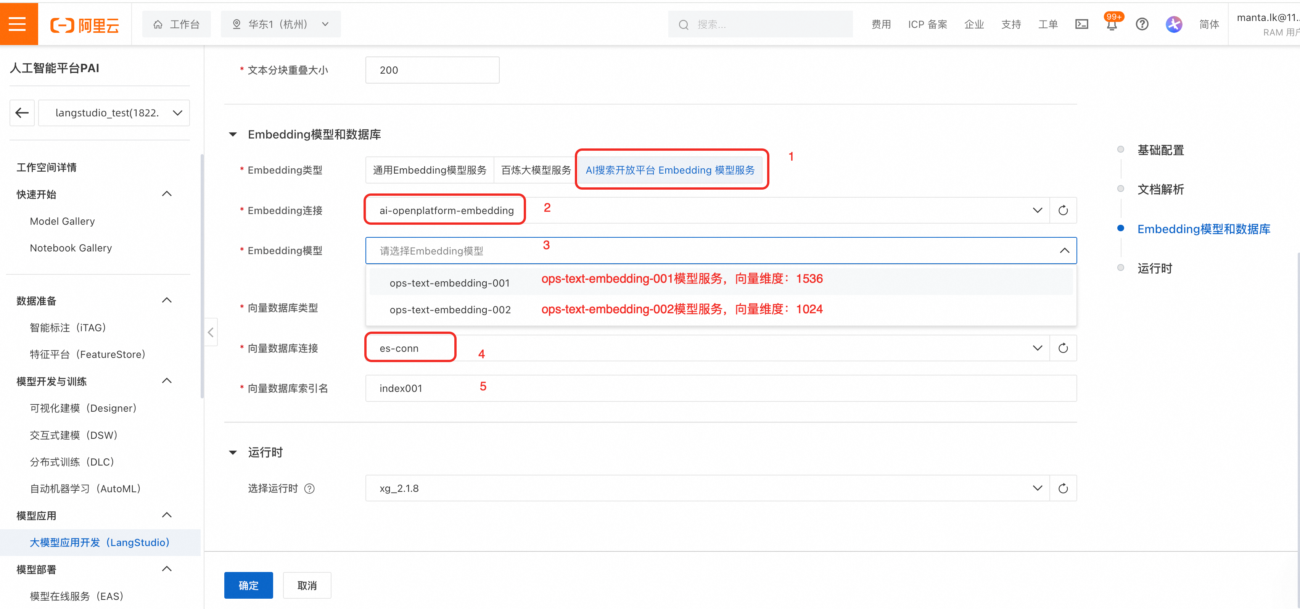The height and width of the screenshot is (609, 1300).
Task: Open the 华东1（杭州） region dropdown
Action: click(x=281, y=24)
